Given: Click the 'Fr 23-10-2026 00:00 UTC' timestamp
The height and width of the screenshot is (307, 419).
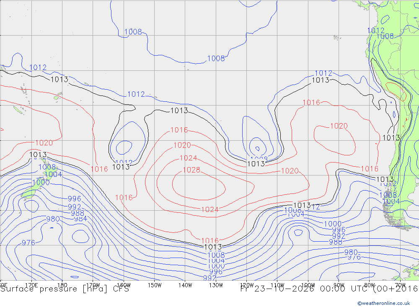Looking at the screenshot, I should point(305,289).
